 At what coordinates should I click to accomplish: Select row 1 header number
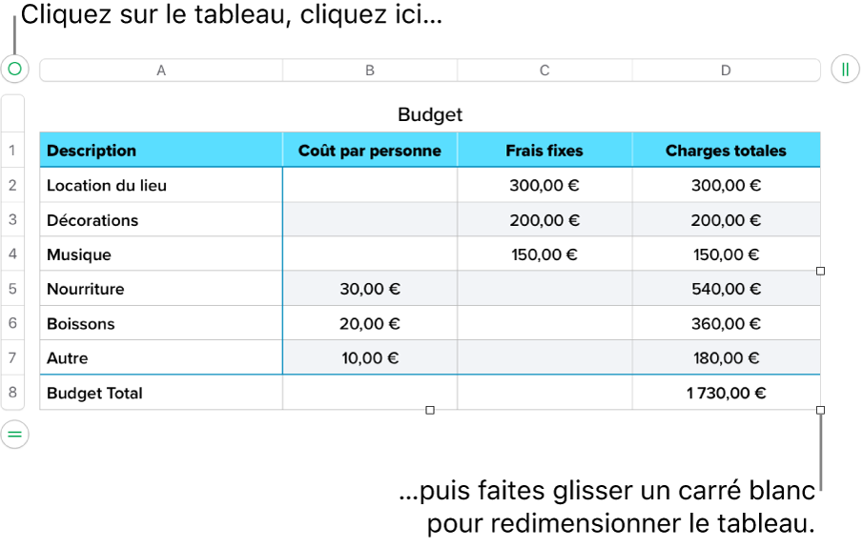13,151
